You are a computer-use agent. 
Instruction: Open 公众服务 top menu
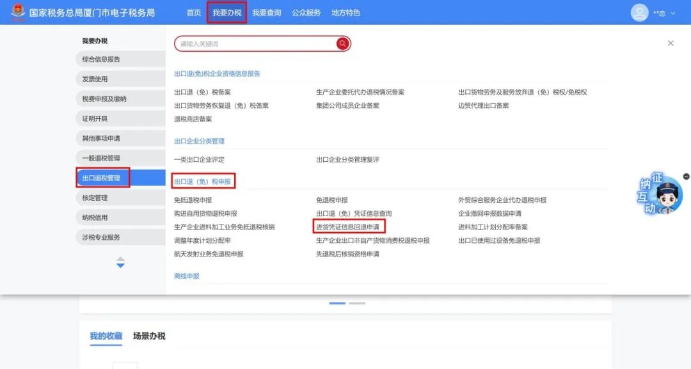[306, 13]
